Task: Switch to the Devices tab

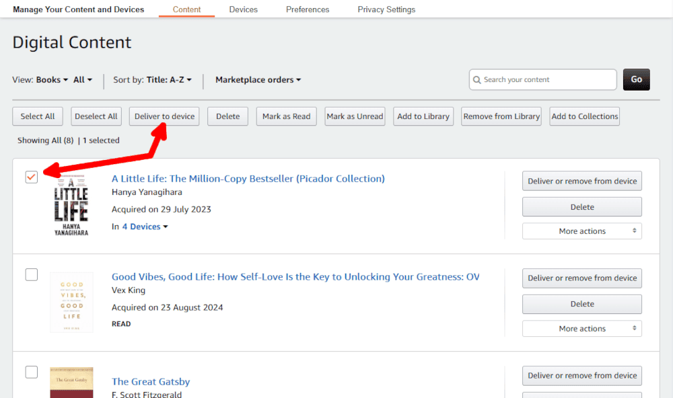Action: (243, 9)
